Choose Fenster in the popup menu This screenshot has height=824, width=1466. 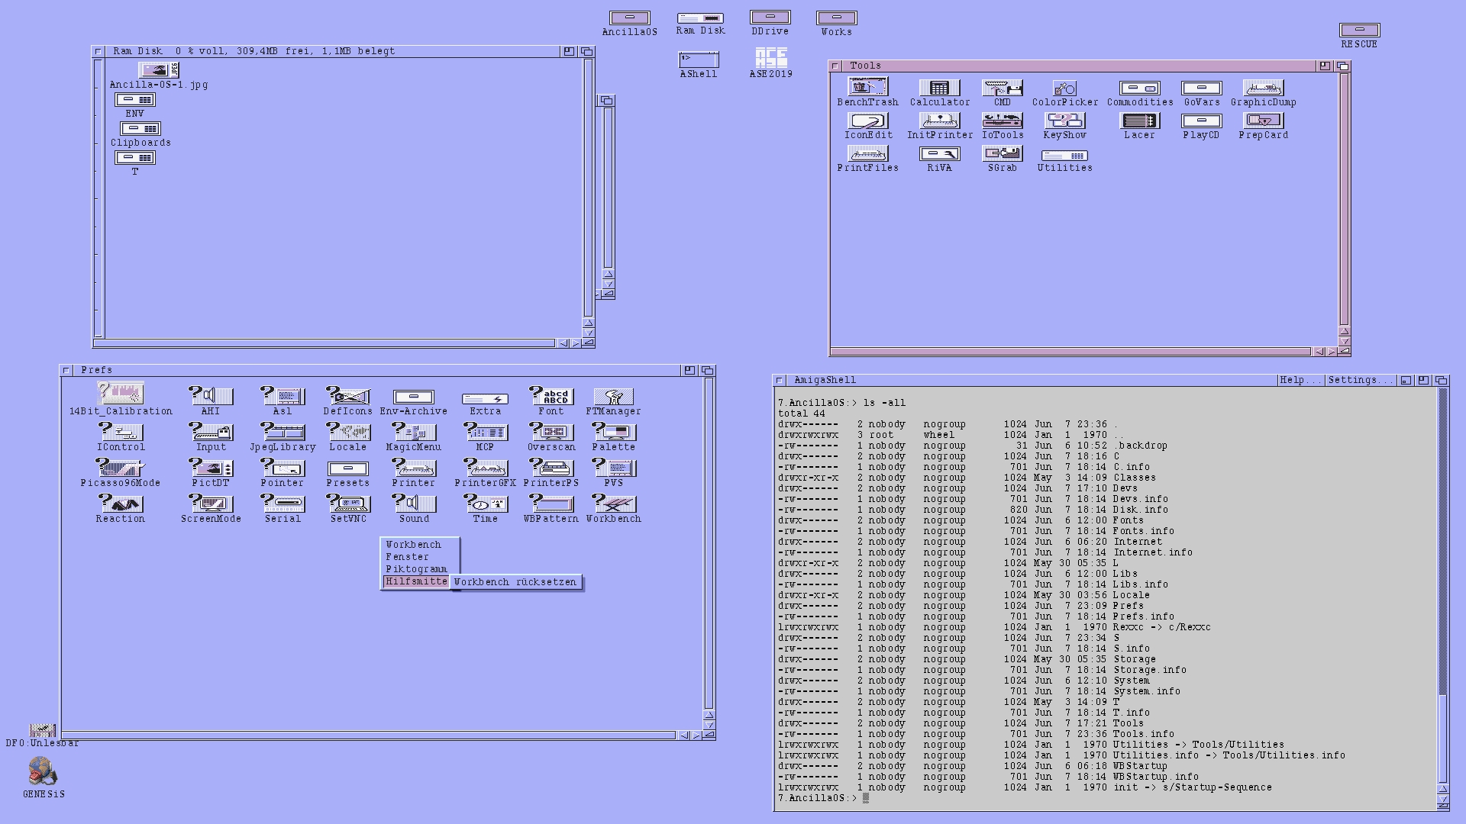408,557
